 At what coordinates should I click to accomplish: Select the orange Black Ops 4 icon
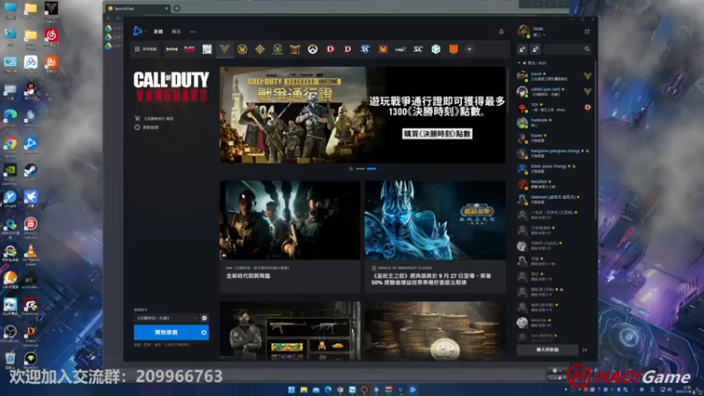pos(453,49)
